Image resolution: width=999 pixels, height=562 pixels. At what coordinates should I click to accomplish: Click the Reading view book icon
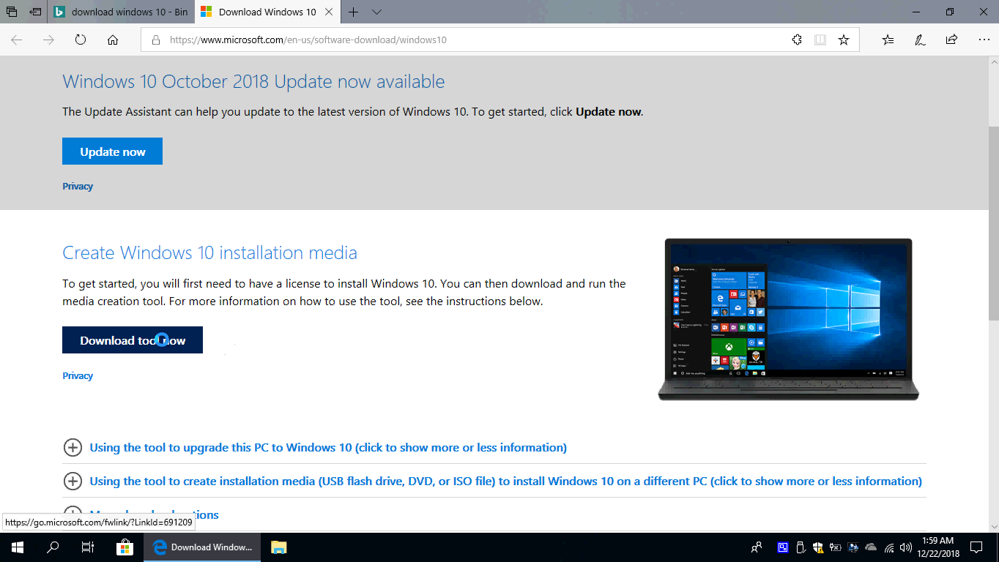tap(820, 40)
